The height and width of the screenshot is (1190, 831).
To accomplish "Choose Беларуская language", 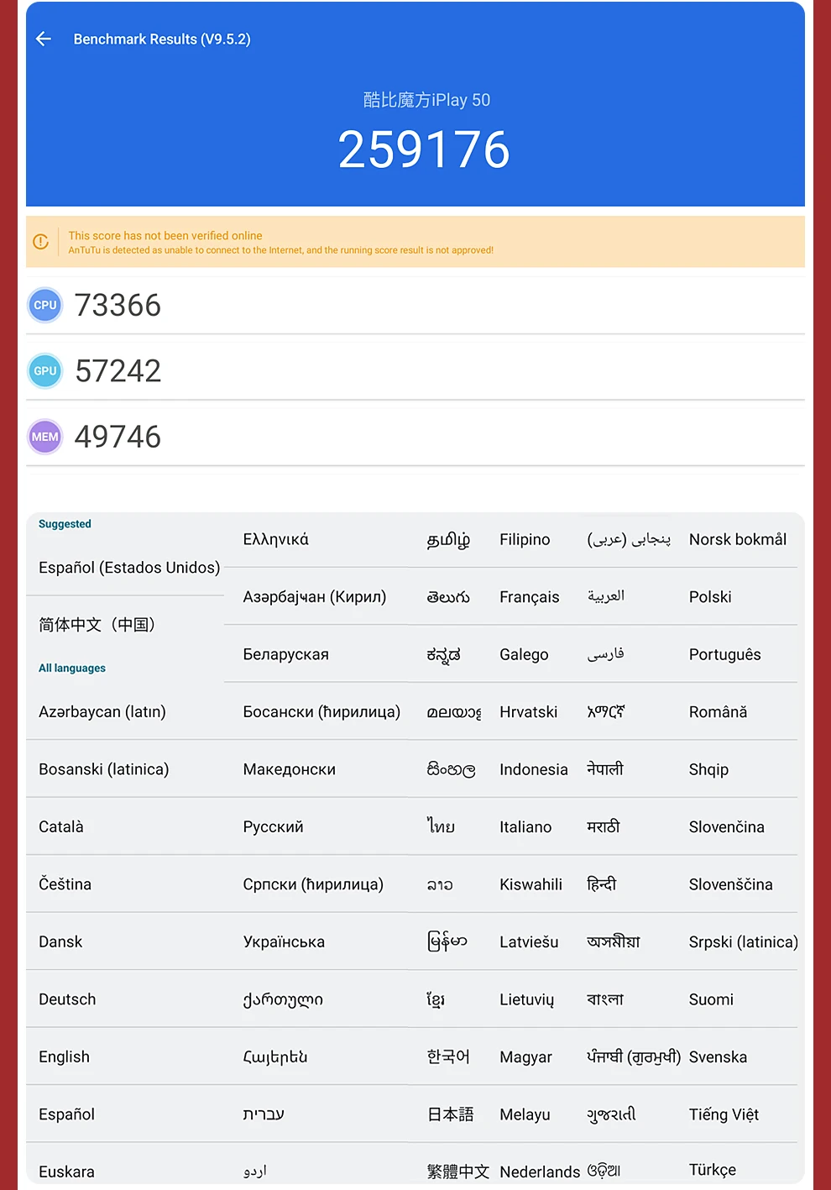I will click(286, 654).
